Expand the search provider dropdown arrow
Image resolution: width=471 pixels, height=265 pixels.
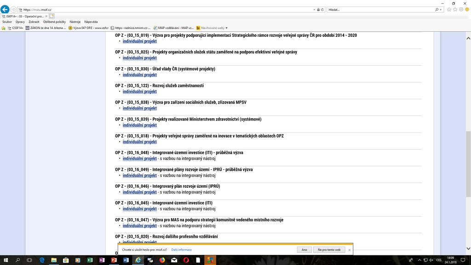(441, 10)
